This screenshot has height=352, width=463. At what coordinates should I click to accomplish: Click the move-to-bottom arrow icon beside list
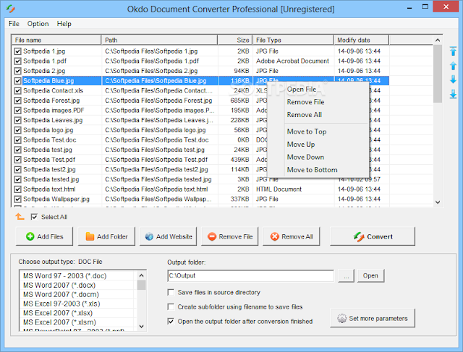pos(453,94)
